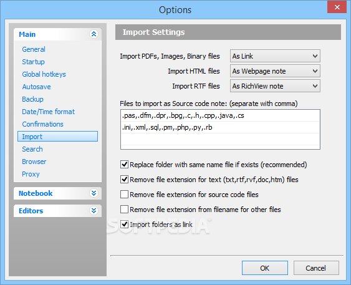Viewport: 351px width, 285px height.
Task: Click the OK button
Action: click(265, 268)
